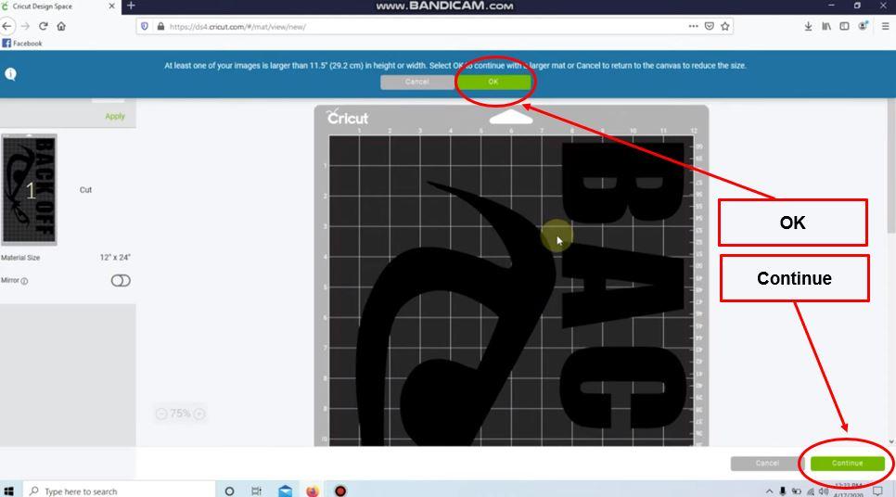Click the Windows taskbar search box
The image size is (896, 497).
tap(119, 491)
